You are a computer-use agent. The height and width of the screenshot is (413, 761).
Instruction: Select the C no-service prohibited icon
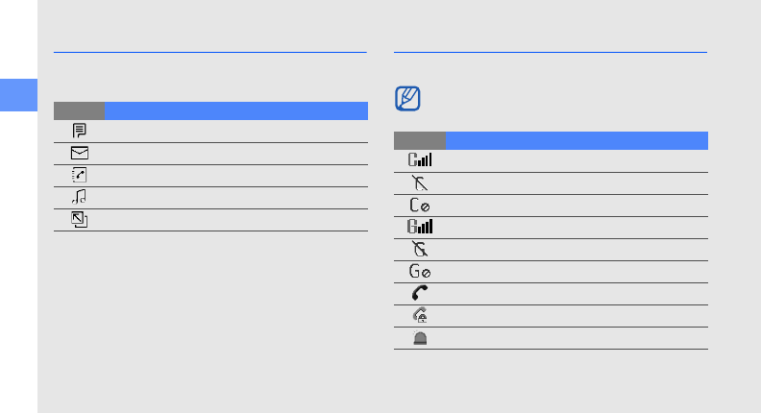(x=420, y=205)
